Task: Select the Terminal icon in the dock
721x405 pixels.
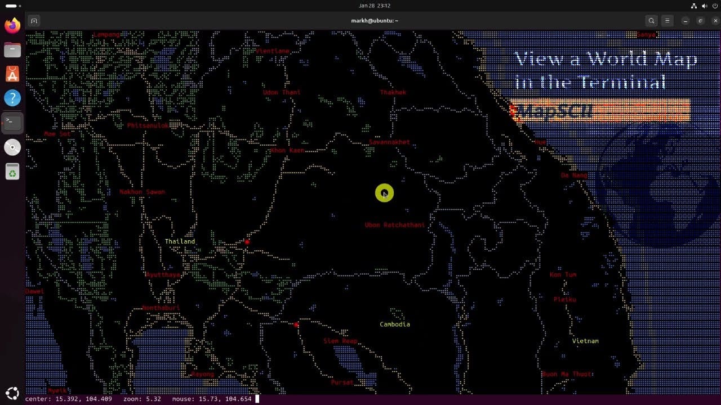Action: click(12, 123)
